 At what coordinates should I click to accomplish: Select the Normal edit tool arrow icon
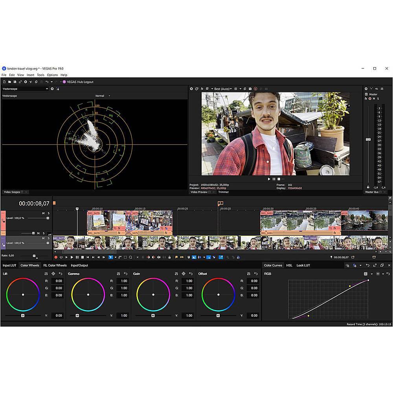click(x=110, y=257)
